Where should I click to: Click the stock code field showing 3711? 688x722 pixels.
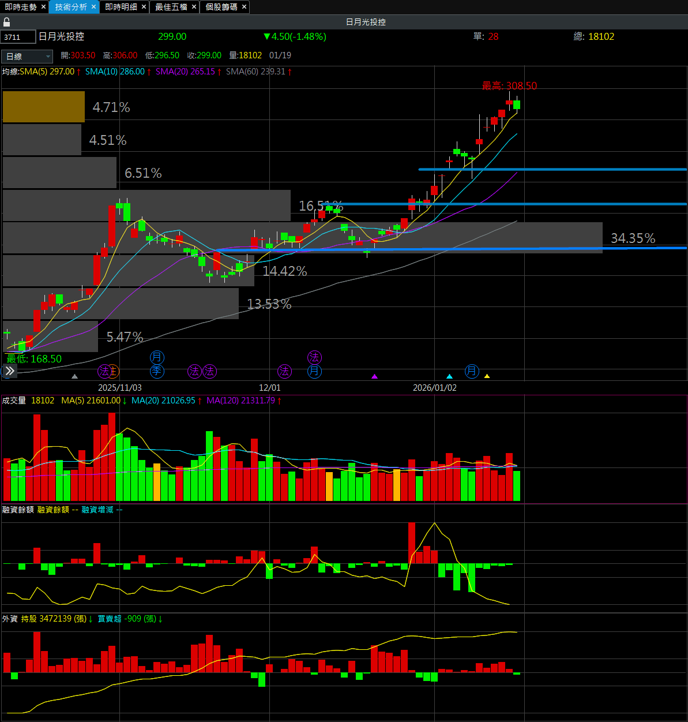click(x=18, y=37)
